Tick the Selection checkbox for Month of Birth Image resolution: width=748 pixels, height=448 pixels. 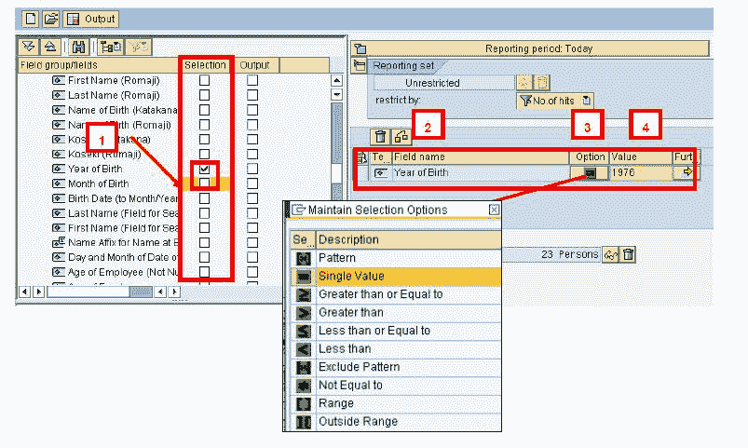(x=204, y=183)
